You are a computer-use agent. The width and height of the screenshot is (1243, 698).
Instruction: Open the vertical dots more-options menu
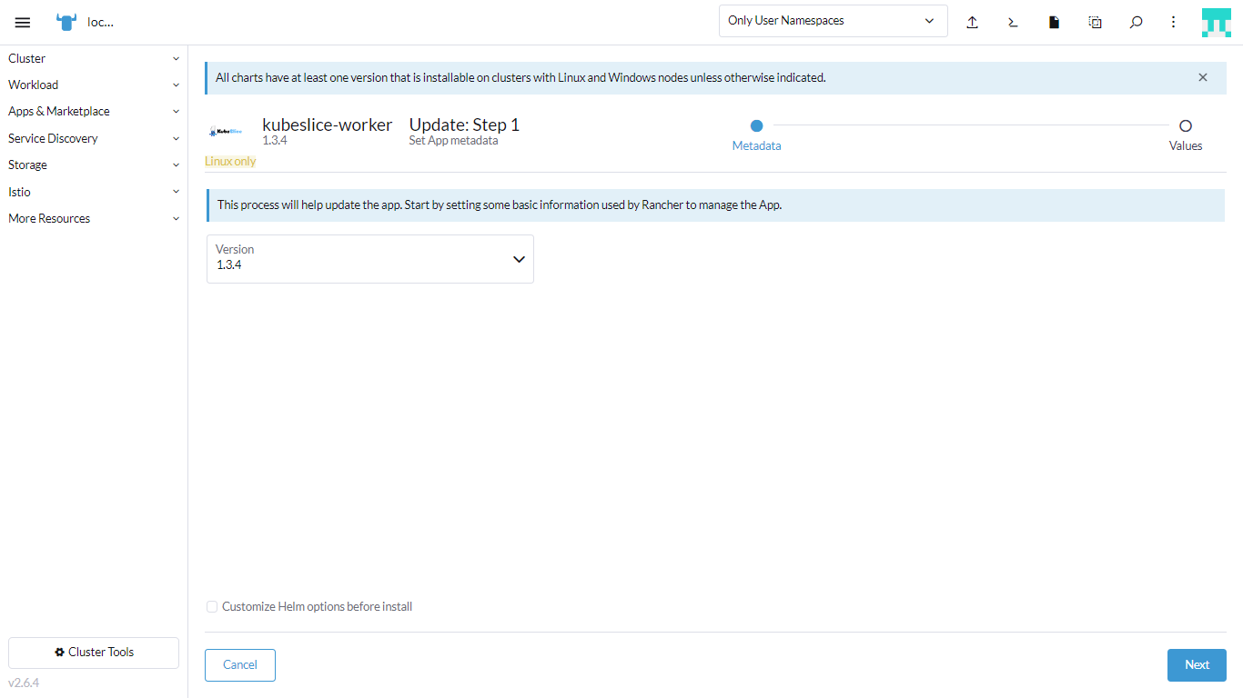pyautogui.click(x=1174, y=23)
